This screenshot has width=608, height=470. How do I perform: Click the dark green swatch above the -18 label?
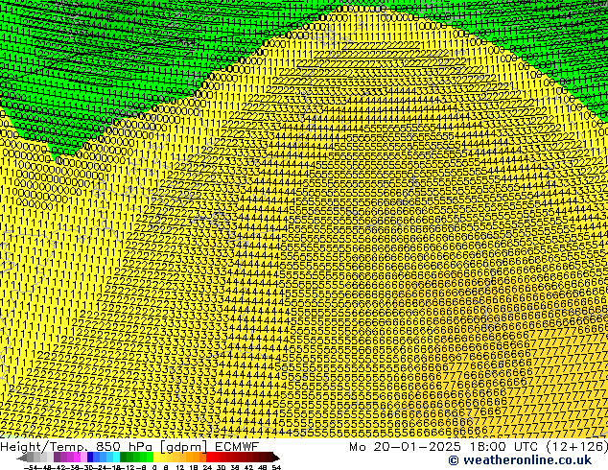[124, 457]
